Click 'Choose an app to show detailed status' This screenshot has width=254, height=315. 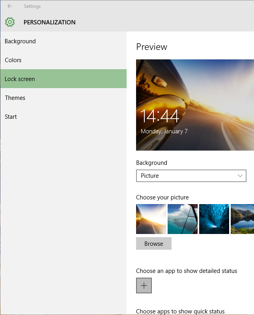pos(187,271)
